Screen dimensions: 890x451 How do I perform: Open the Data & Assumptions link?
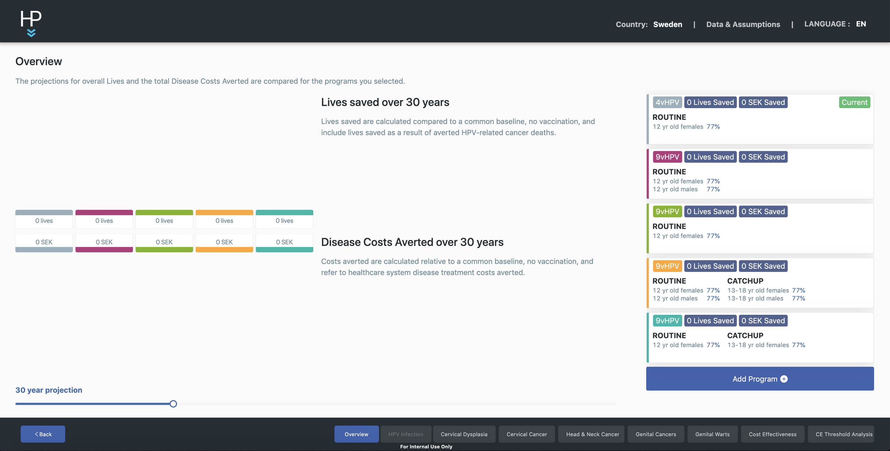(743, 24)
